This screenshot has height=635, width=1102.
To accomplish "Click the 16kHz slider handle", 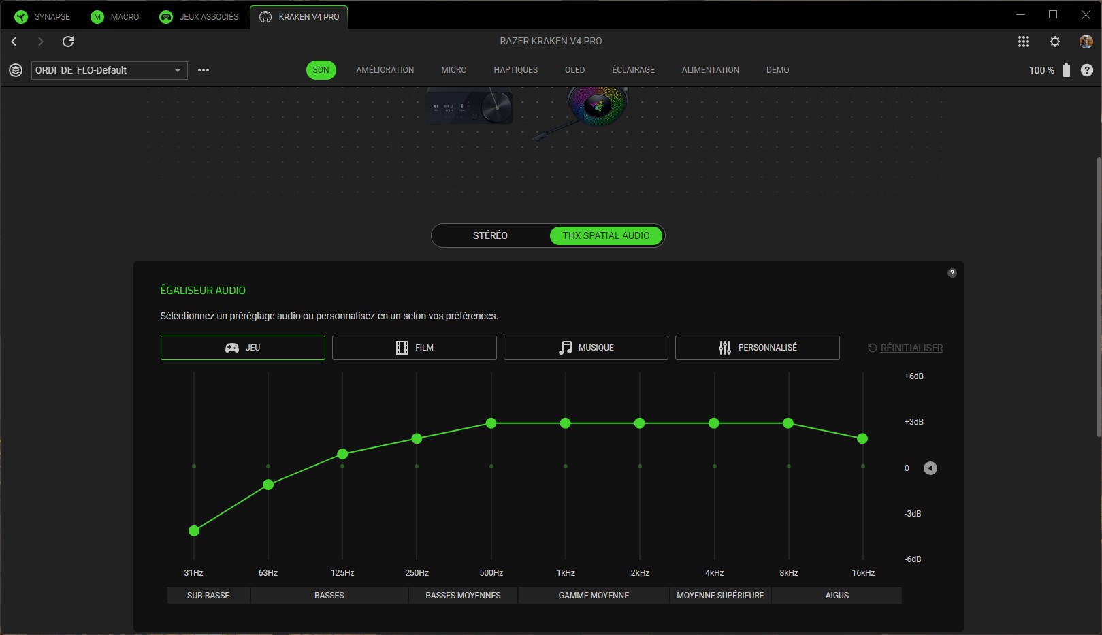I will point(862,439).
